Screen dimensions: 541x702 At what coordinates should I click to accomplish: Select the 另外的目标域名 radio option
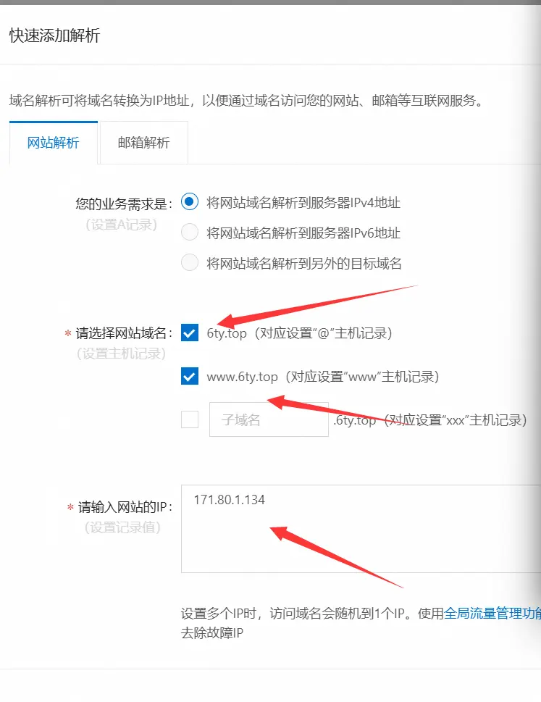tap(190, 262)
